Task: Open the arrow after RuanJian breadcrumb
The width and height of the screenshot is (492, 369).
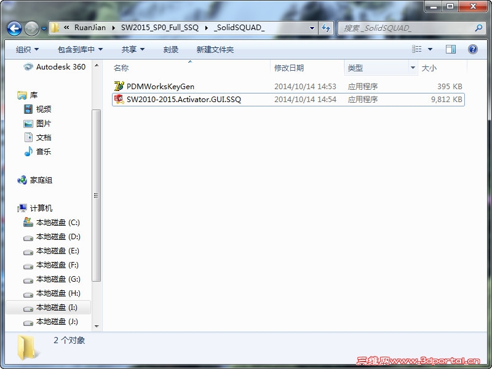Action: 113,28
